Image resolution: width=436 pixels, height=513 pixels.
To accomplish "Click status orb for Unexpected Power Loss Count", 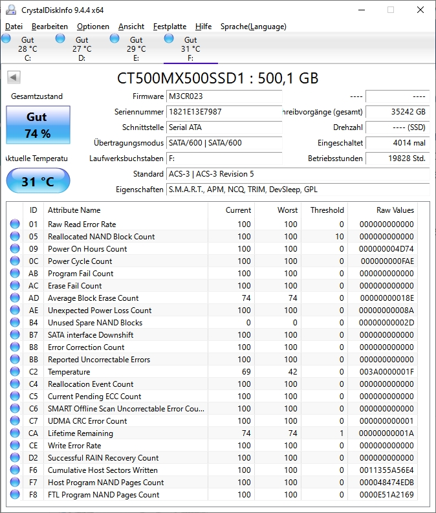I will (15, 310).
